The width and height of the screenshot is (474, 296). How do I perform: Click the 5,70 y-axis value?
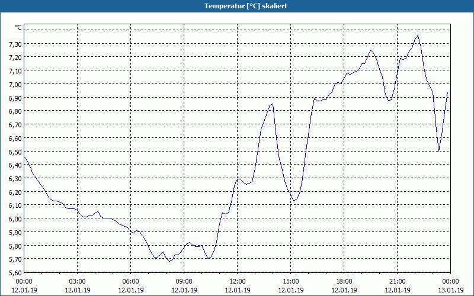(15, 259)
